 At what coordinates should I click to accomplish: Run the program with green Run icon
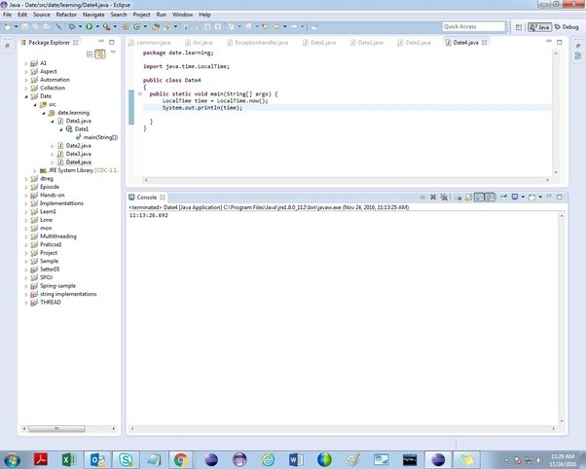89,26
